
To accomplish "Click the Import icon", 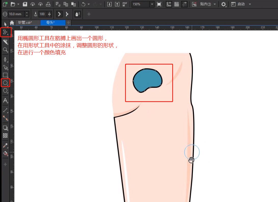I will pos(109,4).
